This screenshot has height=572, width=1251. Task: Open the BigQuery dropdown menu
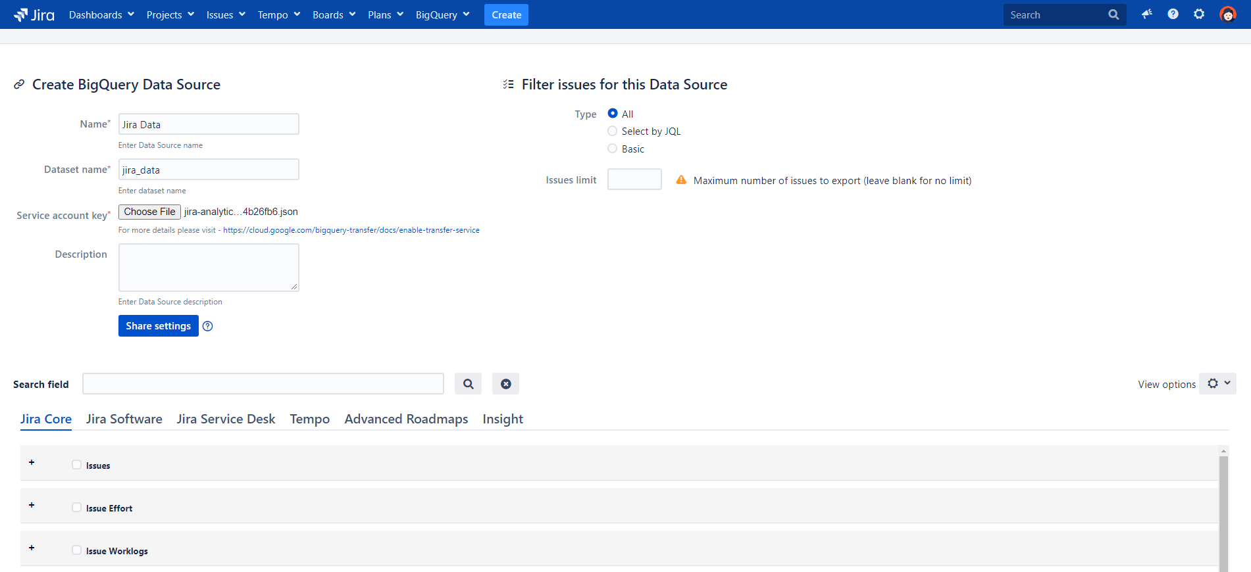click(442, 14)
